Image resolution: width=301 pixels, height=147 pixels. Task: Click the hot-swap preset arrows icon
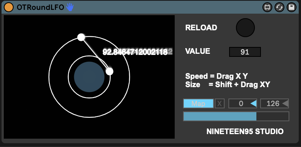click(279, 8)
